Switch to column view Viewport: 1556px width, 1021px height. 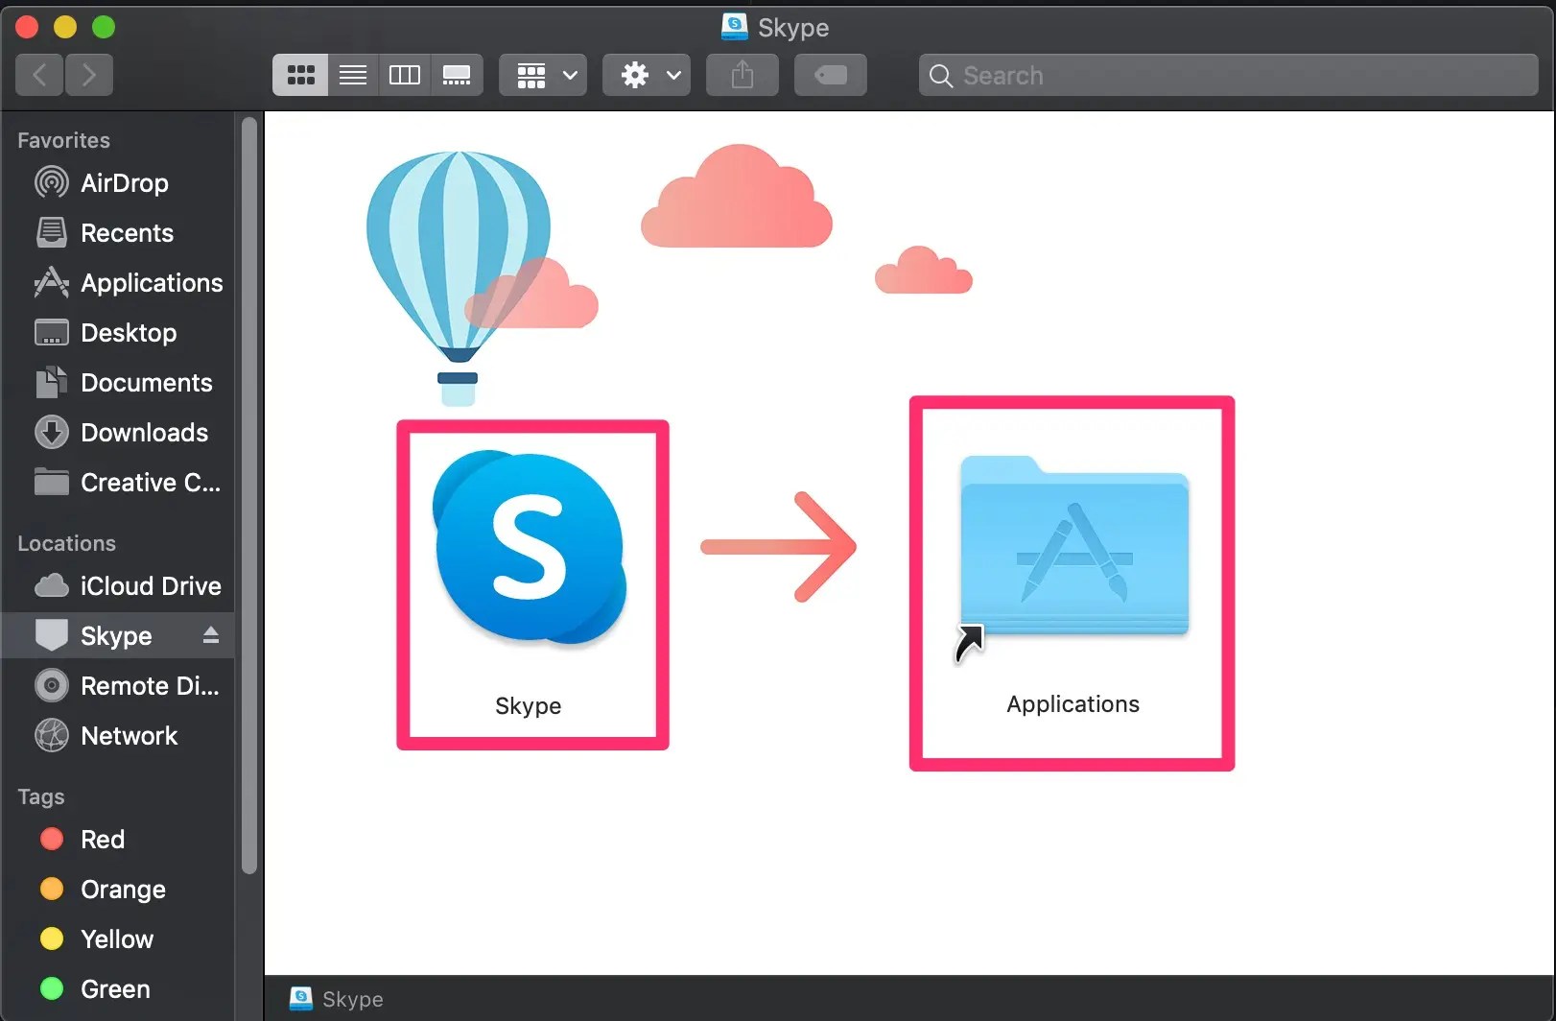405,75
